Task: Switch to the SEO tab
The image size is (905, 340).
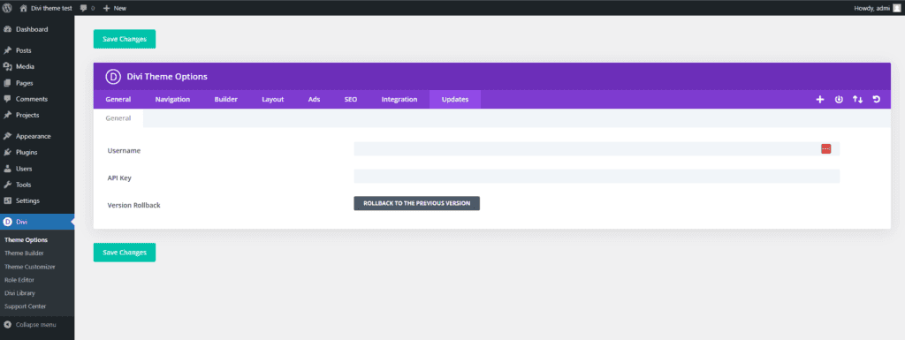Action: point(351,99)
